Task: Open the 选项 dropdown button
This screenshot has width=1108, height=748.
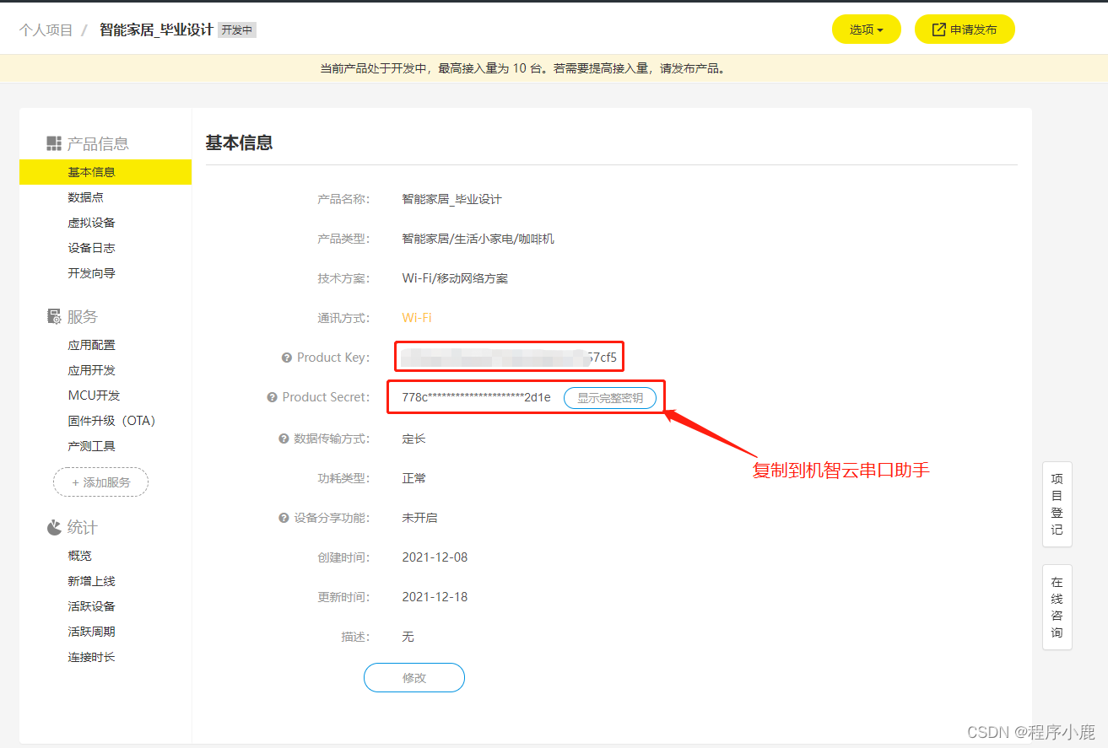Action: (867, 30)
